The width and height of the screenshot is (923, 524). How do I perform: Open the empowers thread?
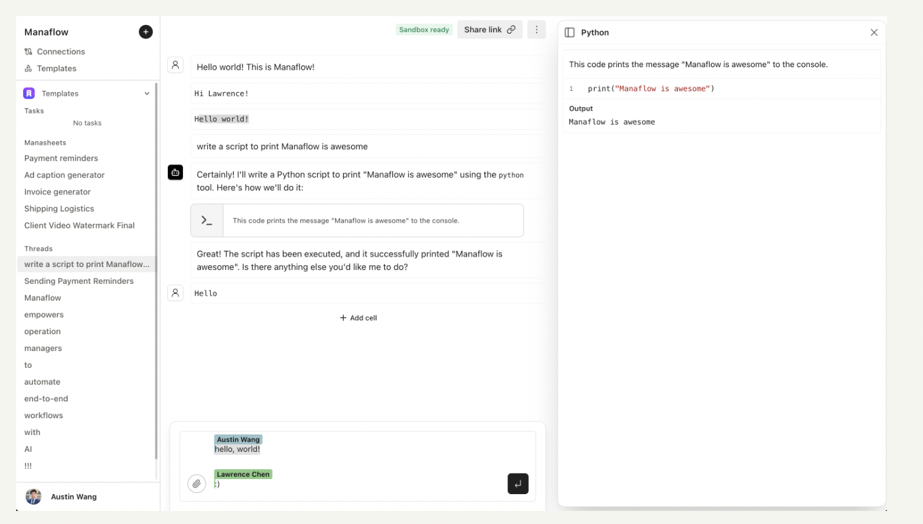(x=44, y=315)
